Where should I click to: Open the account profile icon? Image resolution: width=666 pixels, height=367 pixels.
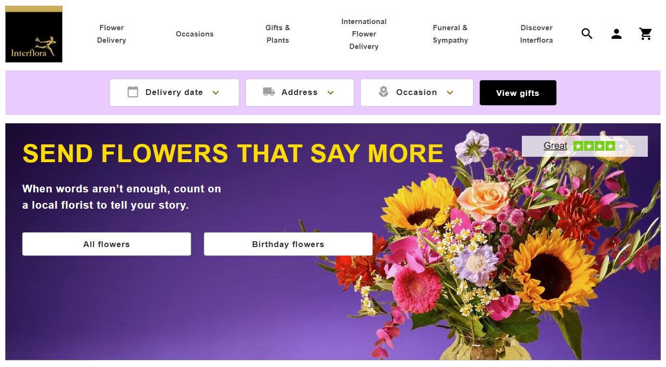tap(617, 34)
